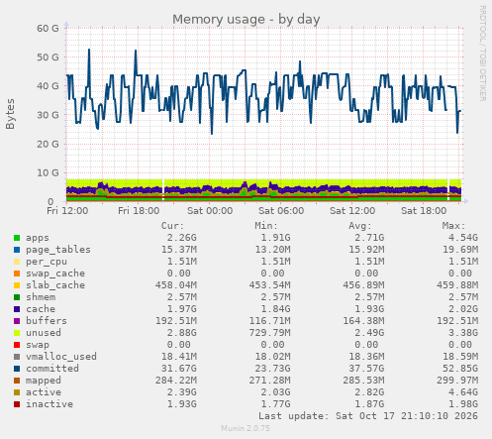Click the buffers min value 116.71M
The width and height of the screenshot is (492, 439).
269,321
